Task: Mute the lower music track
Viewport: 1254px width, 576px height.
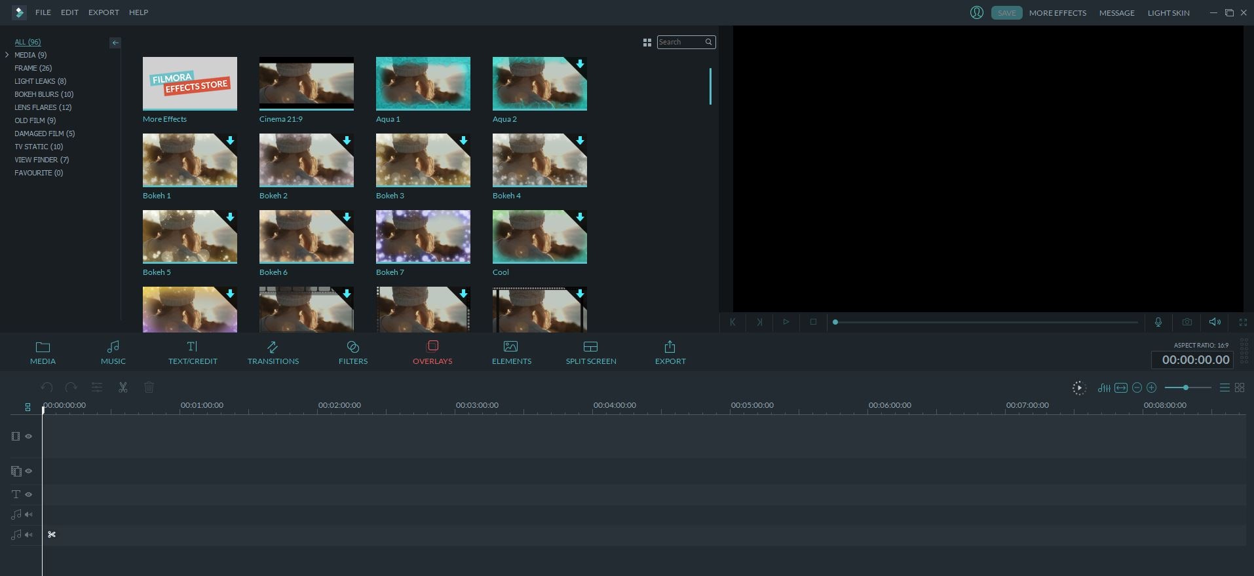Action: click(29, 535)
